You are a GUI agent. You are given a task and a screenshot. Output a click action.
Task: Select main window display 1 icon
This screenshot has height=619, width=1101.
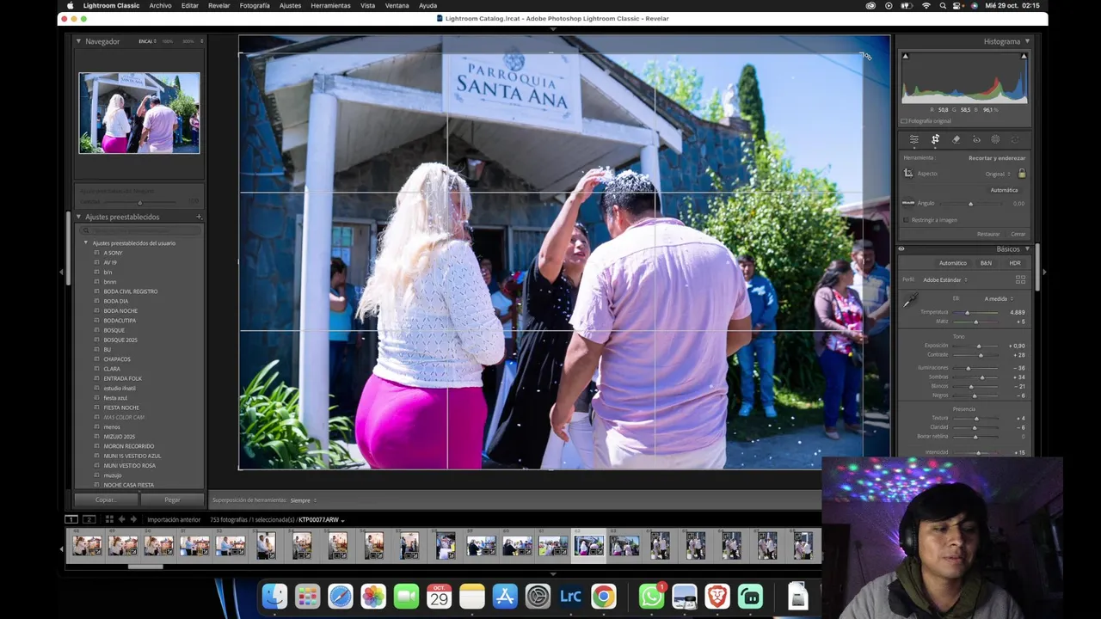(x=71, y=519)
